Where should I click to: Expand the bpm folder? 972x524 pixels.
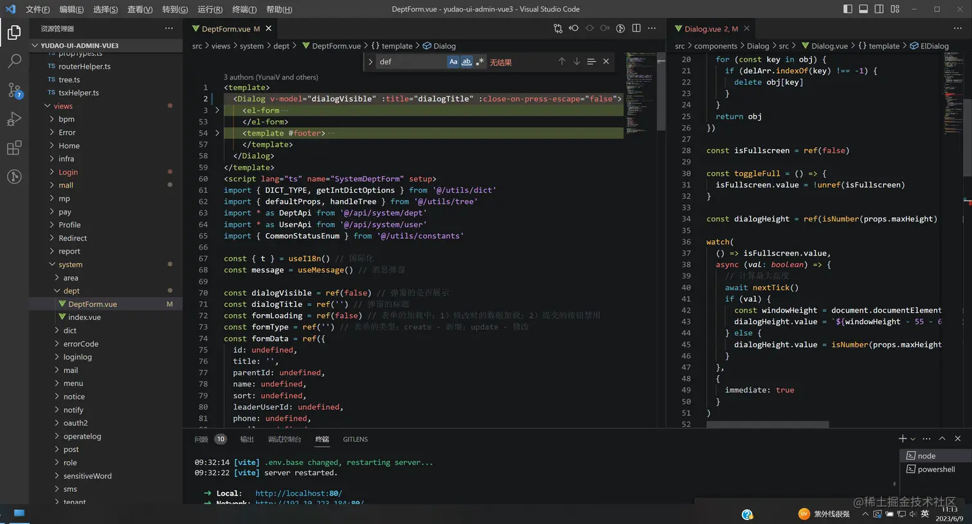tap(105, 119)
